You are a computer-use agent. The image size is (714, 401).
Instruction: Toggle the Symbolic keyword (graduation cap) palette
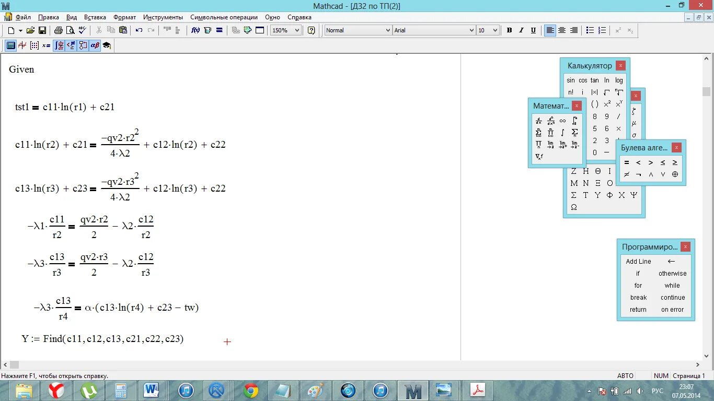point(107,45)
